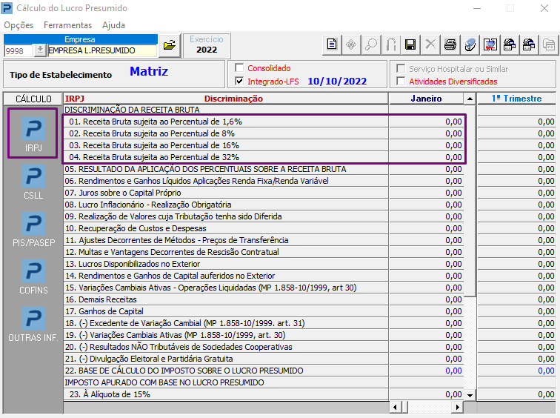Viewport: 560px width, 418px height.
Task: Click the Matriz establishment type label
Action: [149, 71]
